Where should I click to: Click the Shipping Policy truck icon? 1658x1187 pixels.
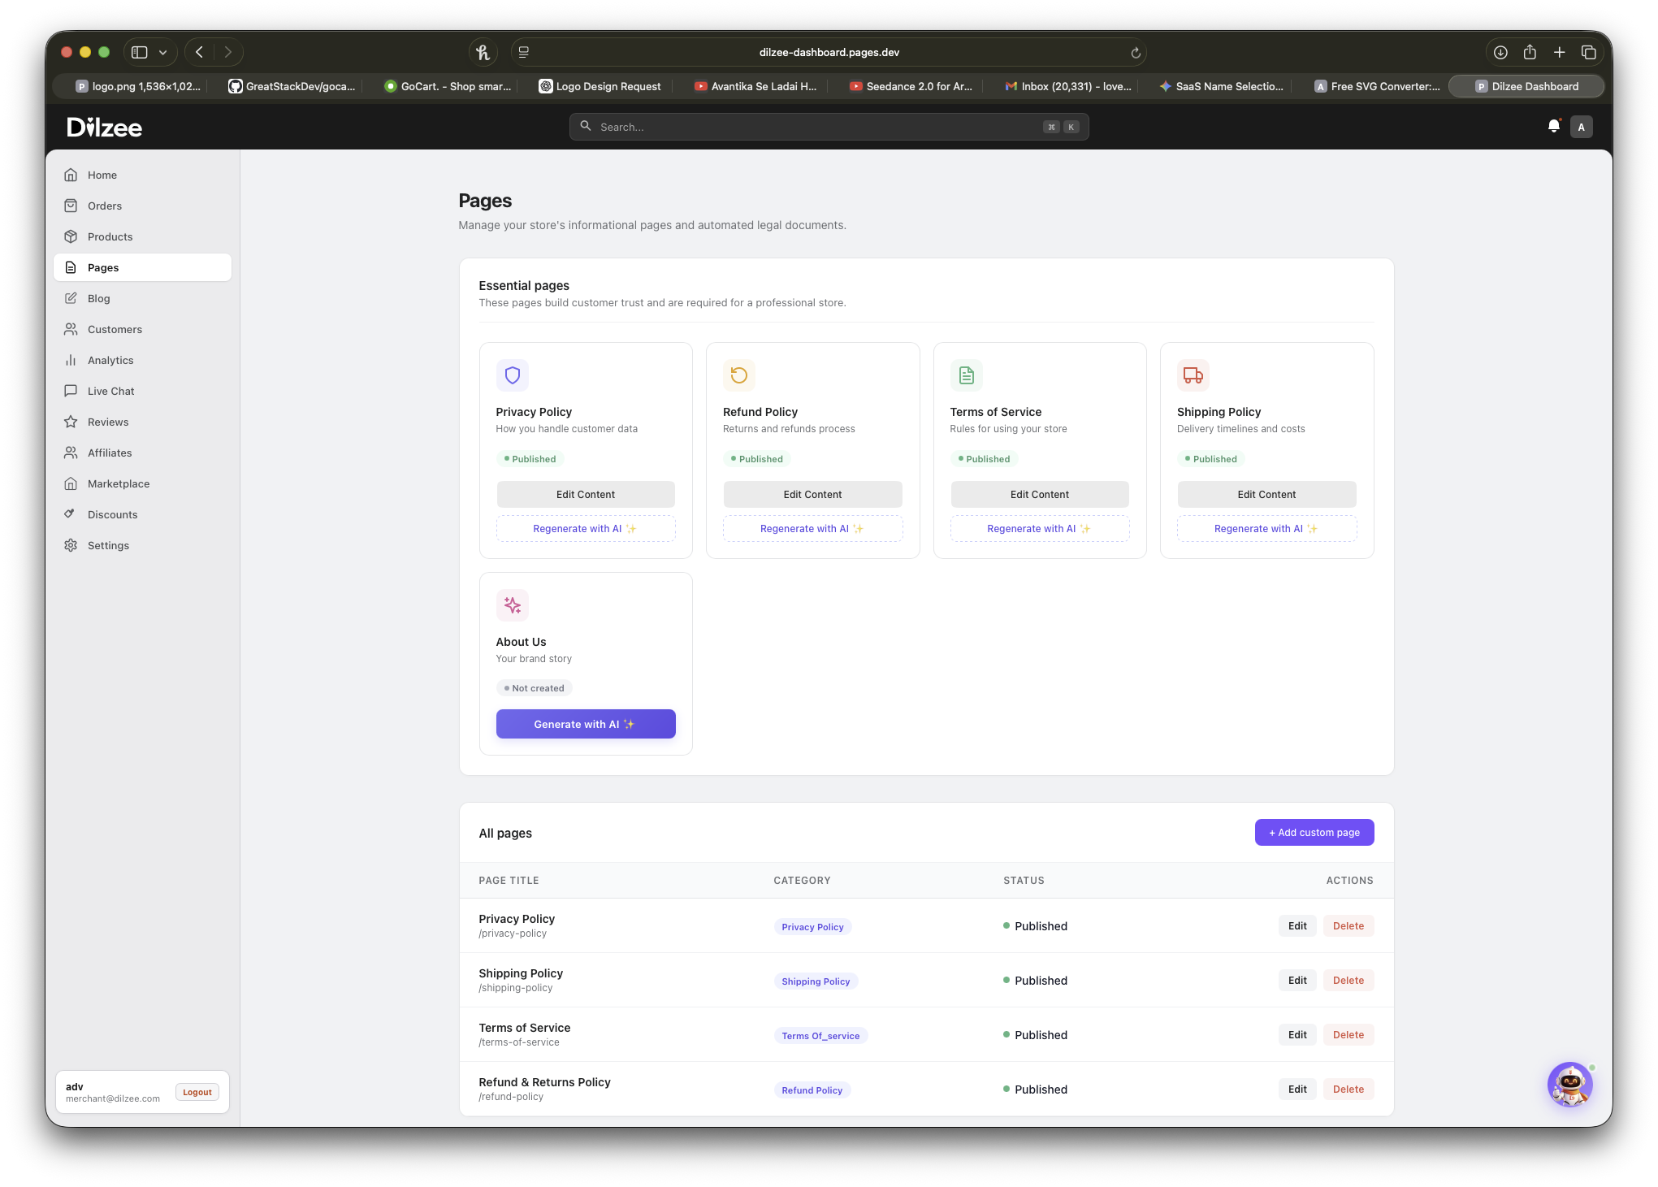click(x=1193, y=375)
